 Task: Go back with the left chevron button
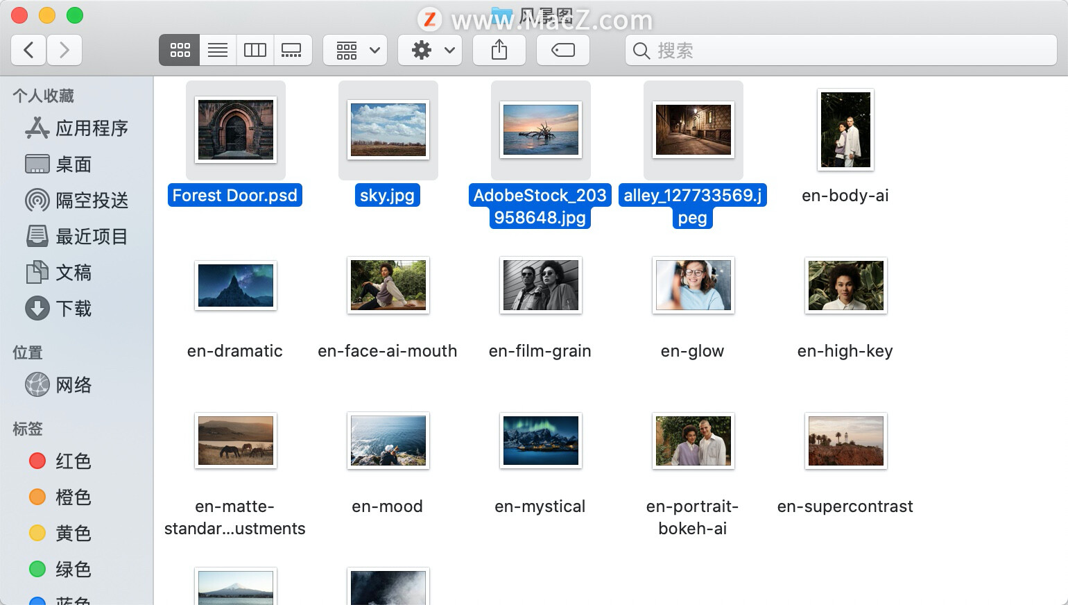click(28, 50)
